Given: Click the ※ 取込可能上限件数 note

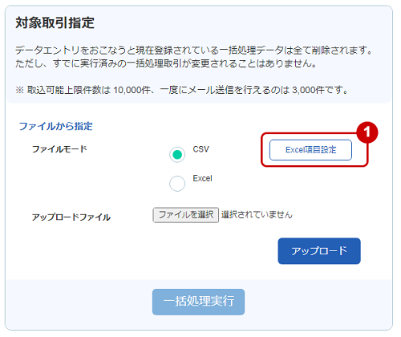Looking at the screenshot, I should click(x=182, y=90).
